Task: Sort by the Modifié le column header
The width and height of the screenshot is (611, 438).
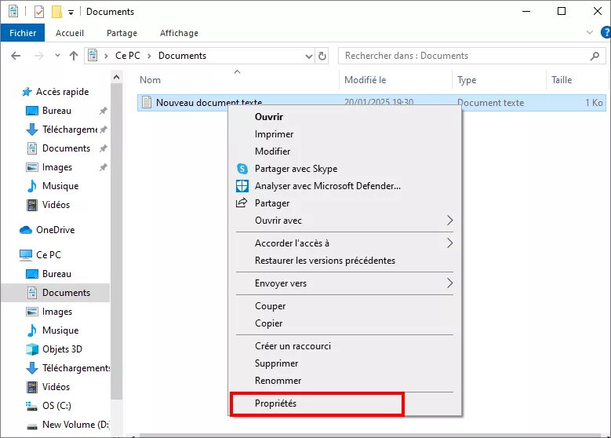Action: tap(395, 80)
